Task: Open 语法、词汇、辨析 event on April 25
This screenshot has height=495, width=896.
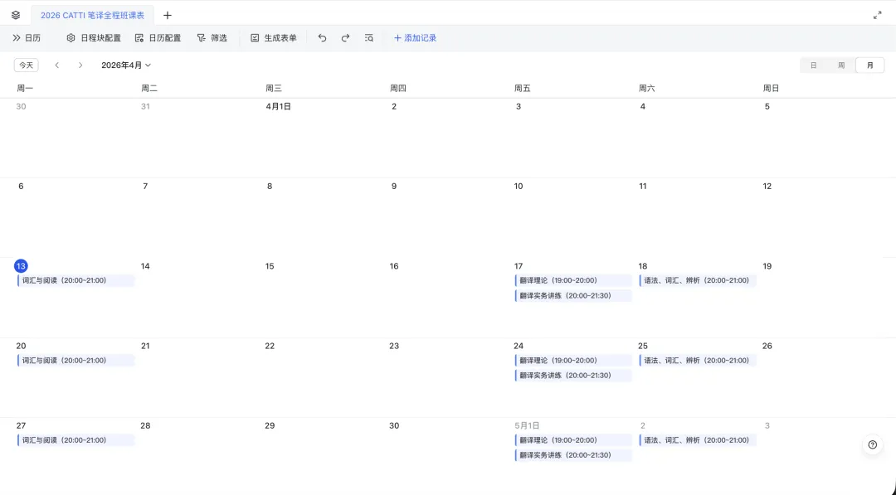Action: tap(698, 360)
